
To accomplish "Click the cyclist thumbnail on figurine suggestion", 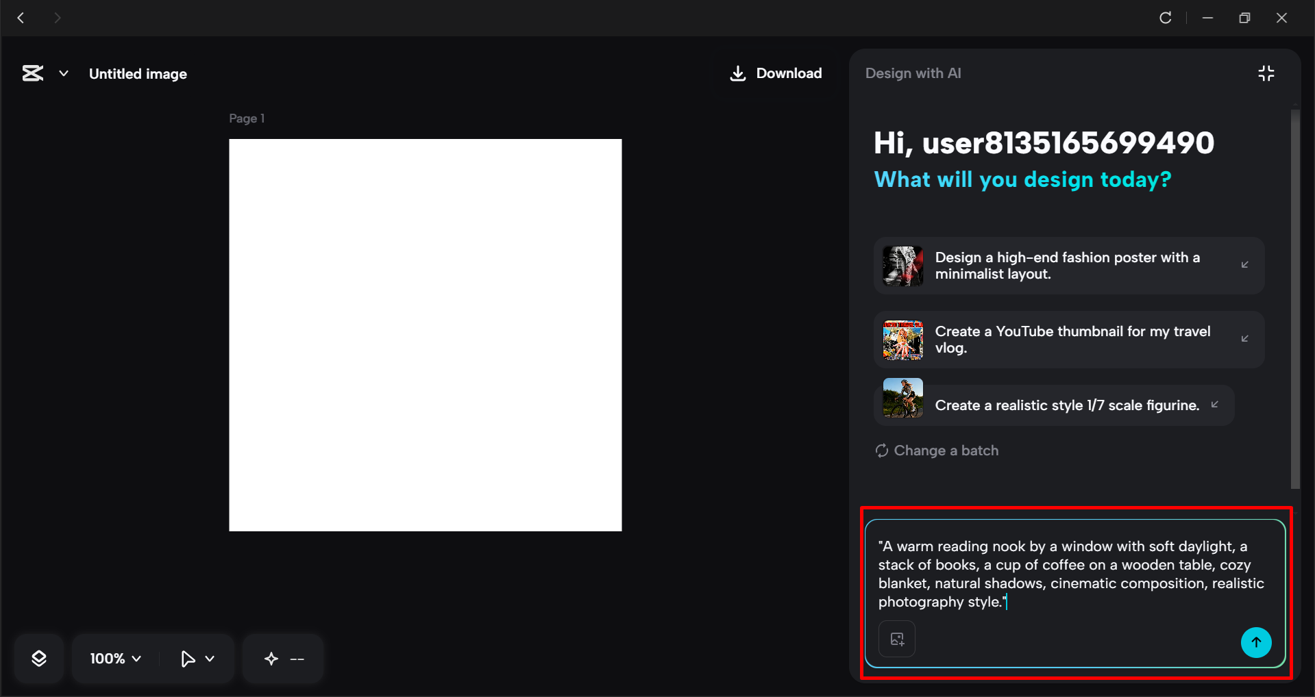I will click(902, 398).
